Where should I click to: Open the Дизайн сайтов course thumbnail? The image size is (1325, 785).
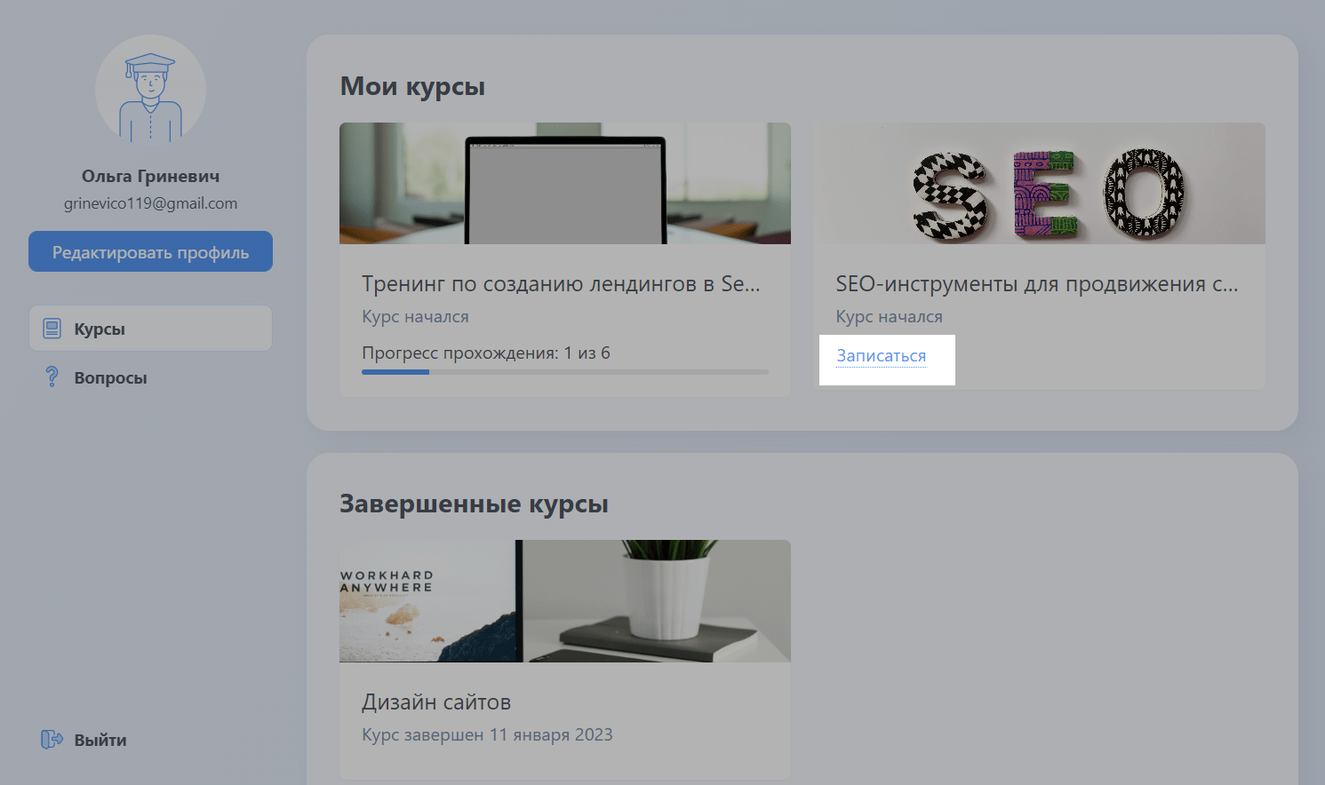(x=565, y=601)
